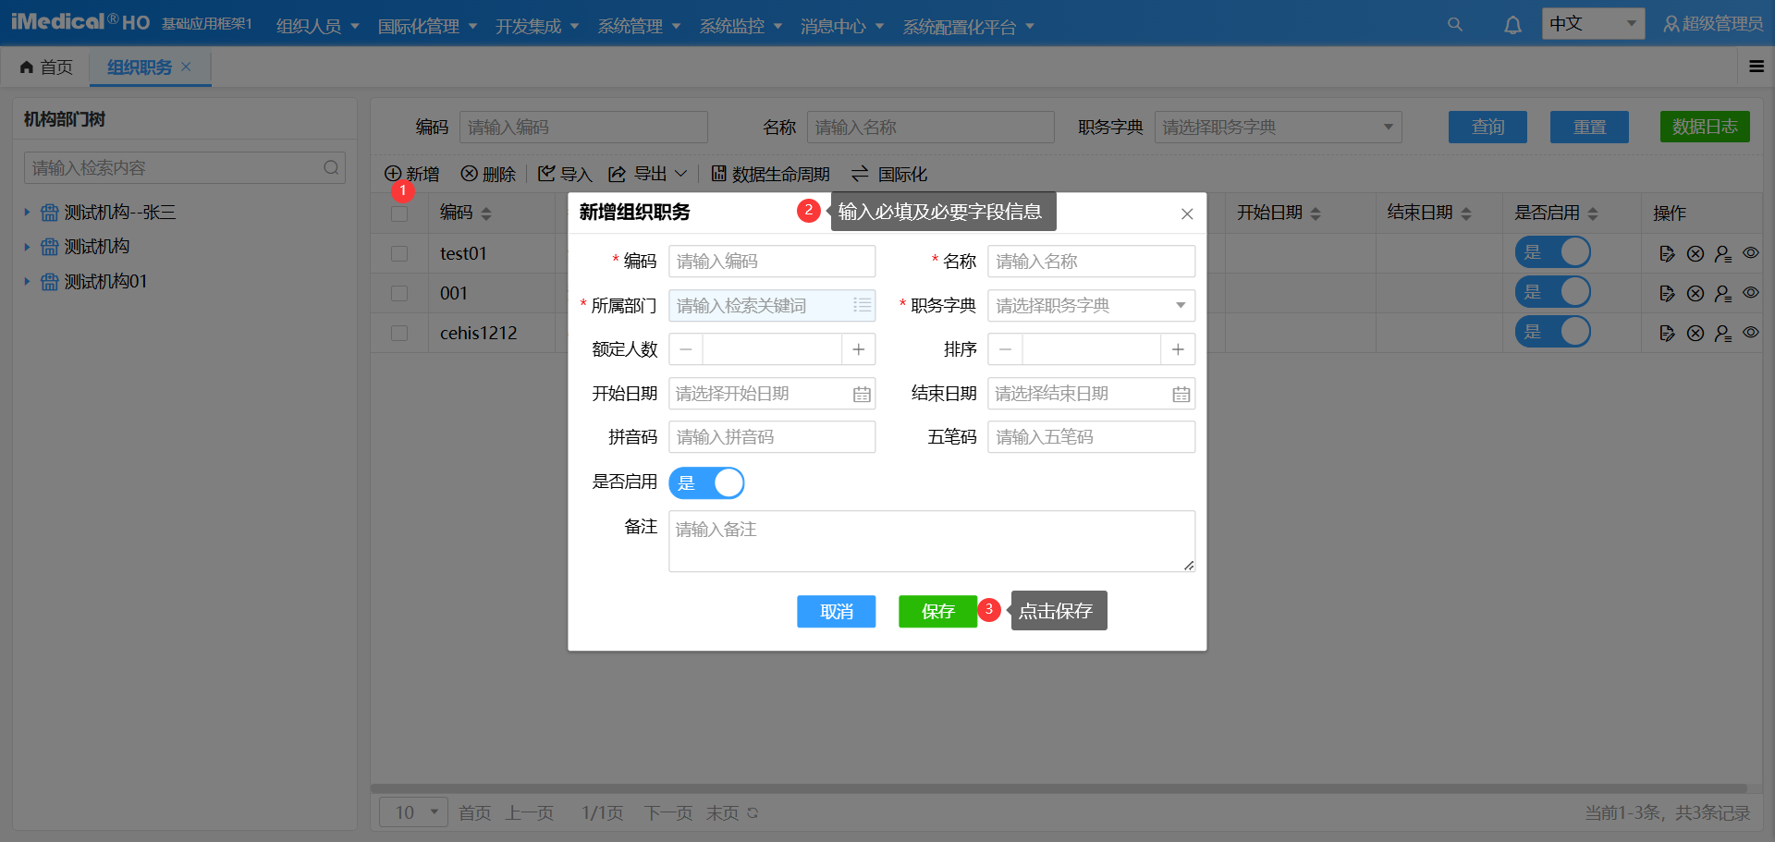Screen dimensions: 1775x842
Task: Check the 001 row checkbox
Action: pos(399,293)
